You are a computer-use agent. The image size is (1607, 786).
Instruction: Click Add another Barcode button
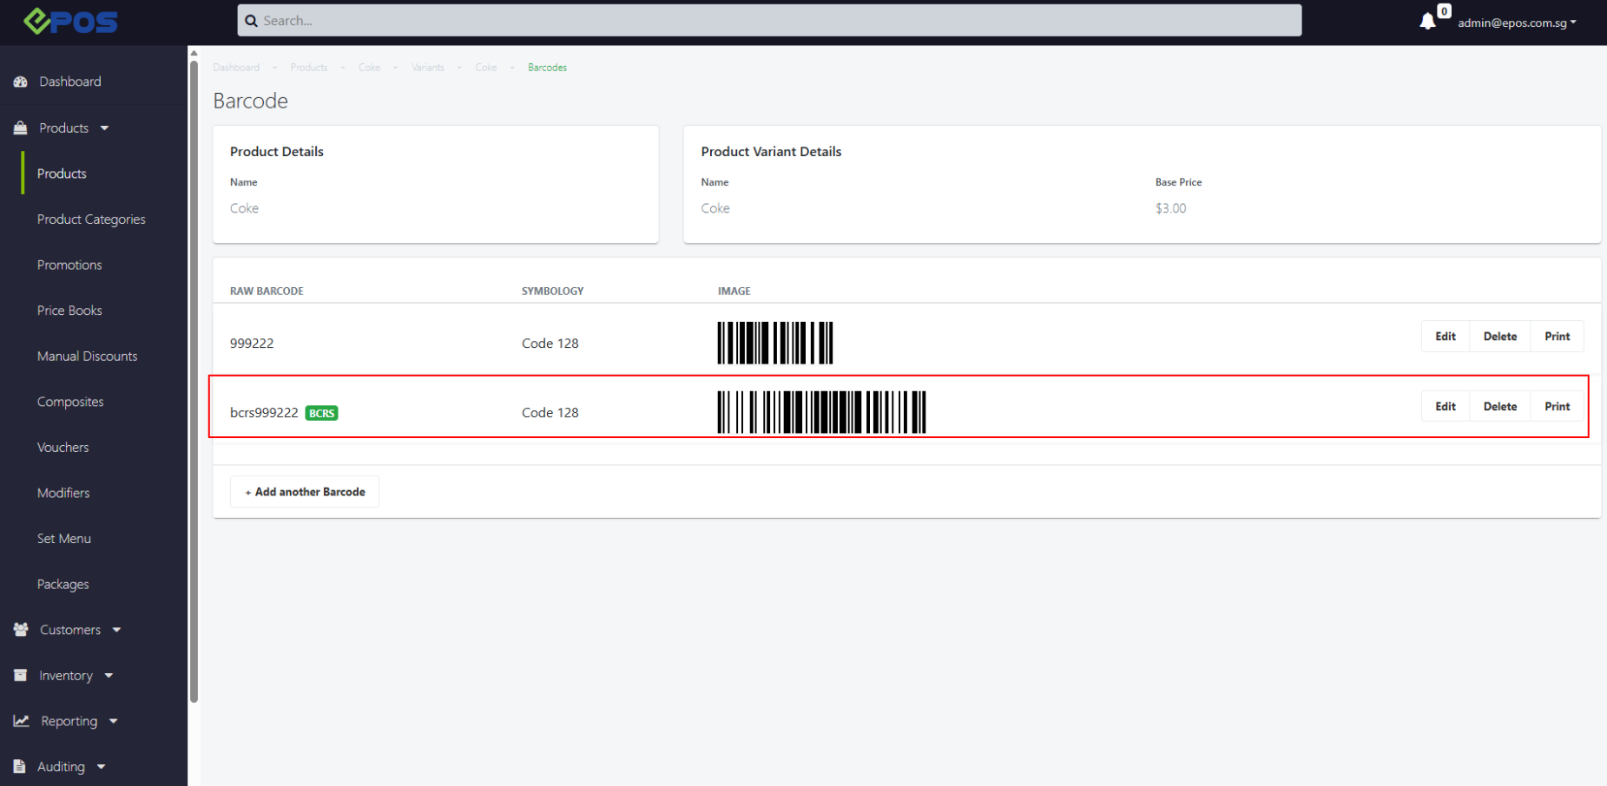pos(305,491)
